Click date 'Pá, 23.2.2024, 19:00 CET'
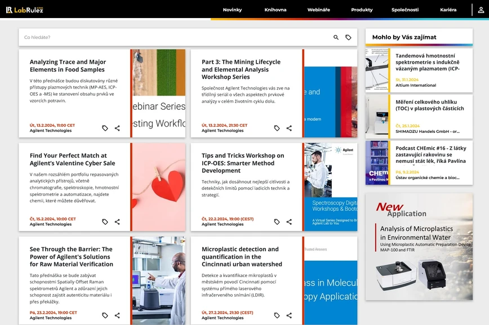This screenshot has width=489, height=325. pos(54,313)
